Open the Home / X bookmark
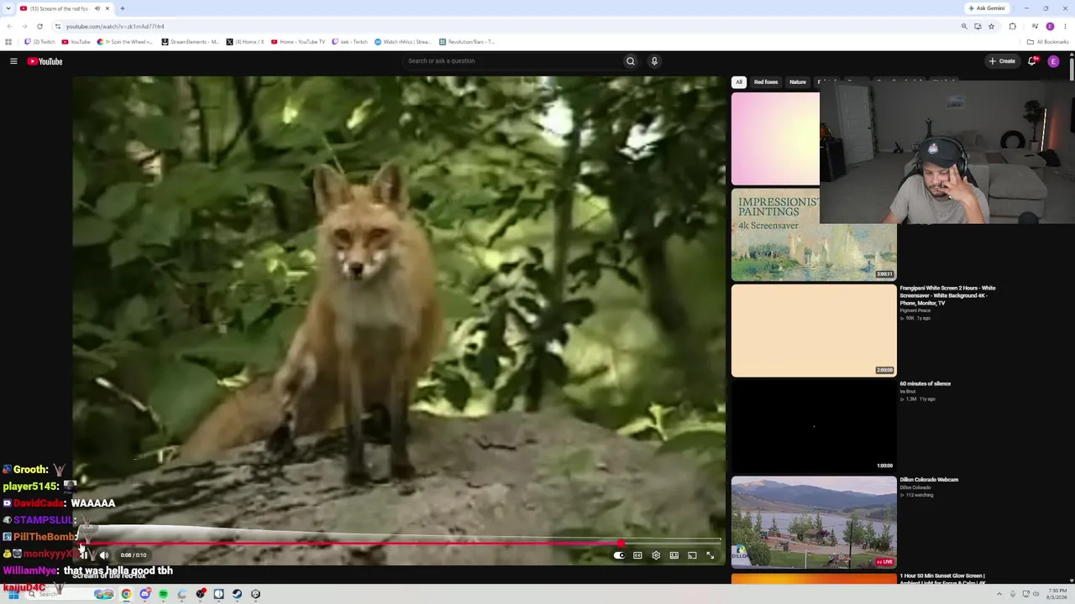This screenshot has width=1075, height=604. (x=244, y=42)
